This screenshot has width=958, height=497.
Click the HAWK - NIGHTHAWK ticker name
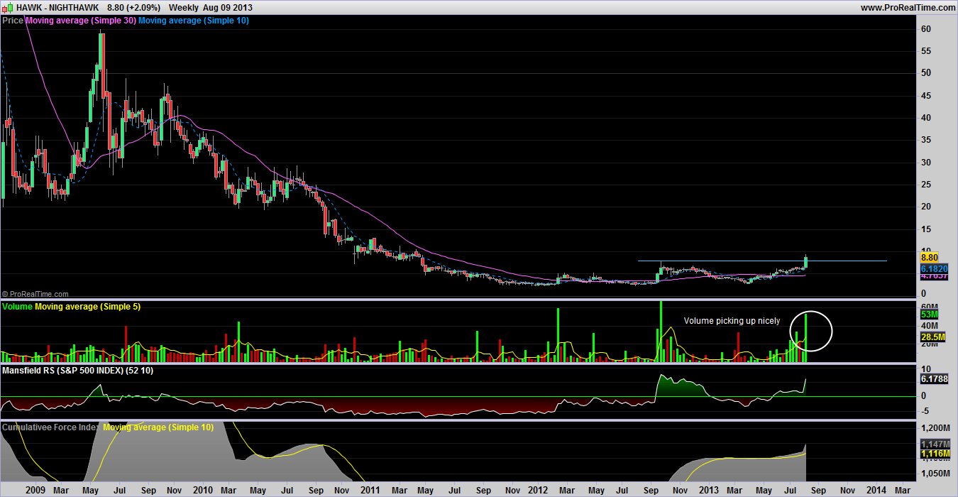(x=58, y=7)
